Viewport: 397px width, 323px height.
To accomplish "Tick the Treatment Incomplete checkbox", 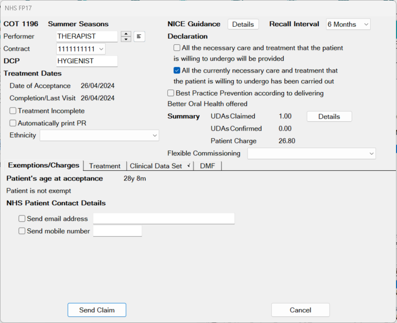I will tap(13, 111).
